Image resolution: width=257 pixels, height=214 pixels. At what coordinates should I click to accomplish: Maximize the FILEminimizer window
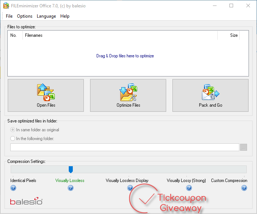pos(231,6)
